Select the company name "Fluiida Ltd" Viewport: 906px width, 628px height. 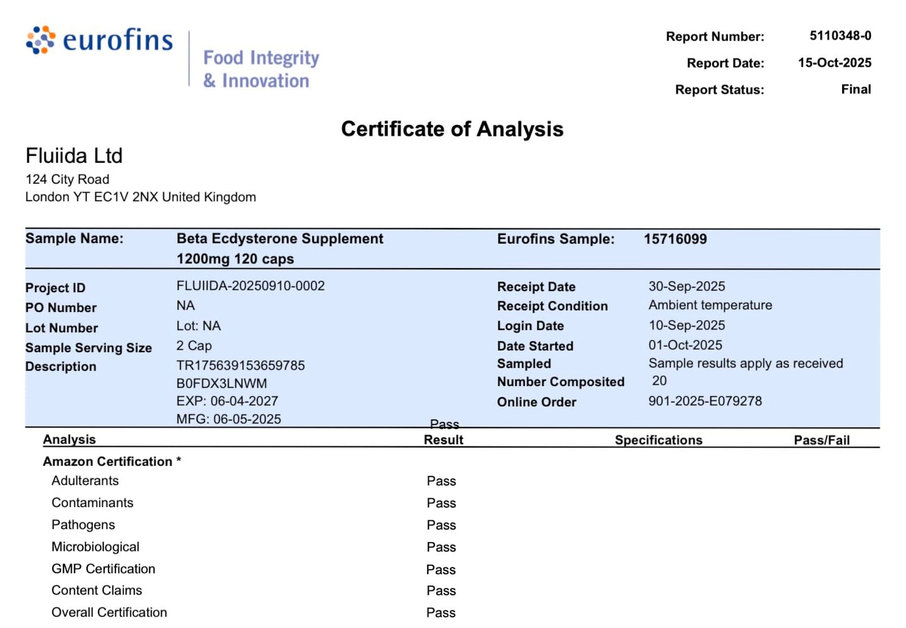74,155
